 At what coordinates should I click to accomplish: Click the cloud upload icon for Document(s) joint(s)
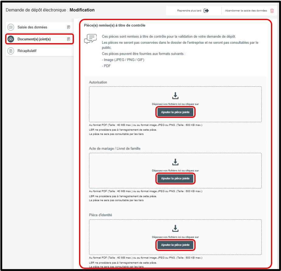(x=11, y=39)
